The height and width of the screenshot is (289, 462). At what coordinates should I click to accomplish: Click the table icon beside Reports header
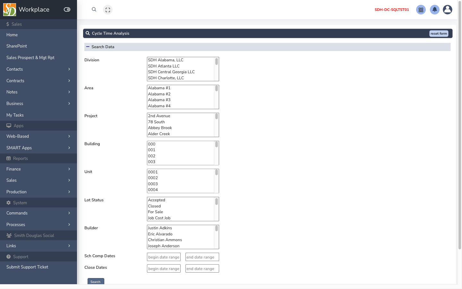pos(9,158)
